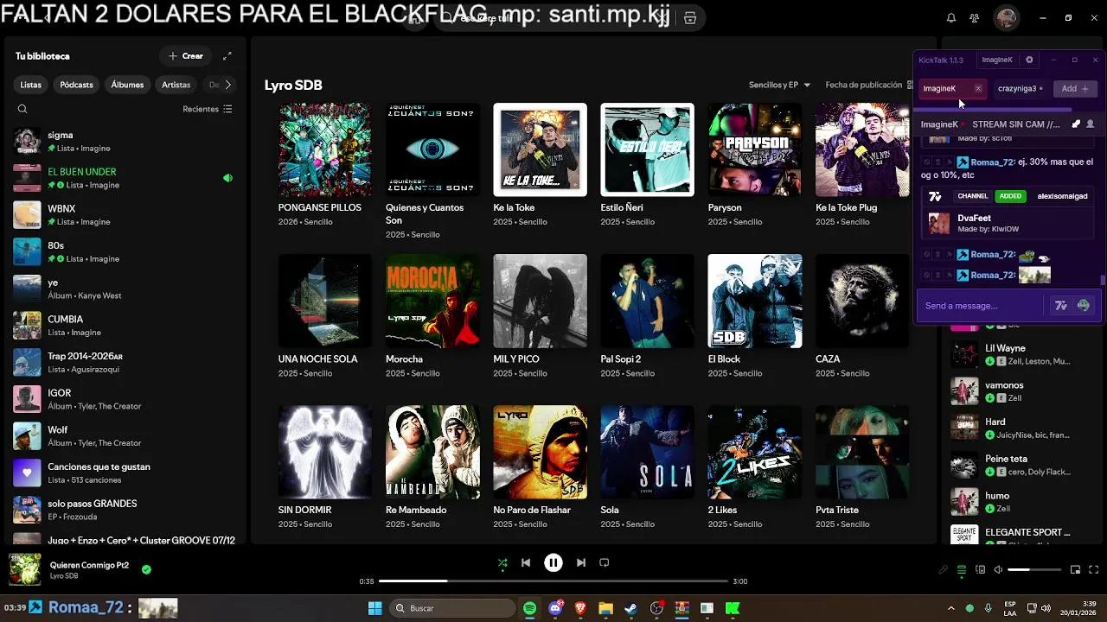Click the El Block title link
This screenshot has width=1107, height=622.
click(724, 359)
